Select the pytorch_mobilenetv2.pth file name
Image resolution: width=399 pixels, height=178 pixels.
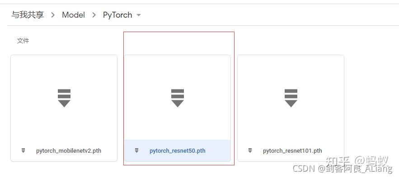coord(69,151)
